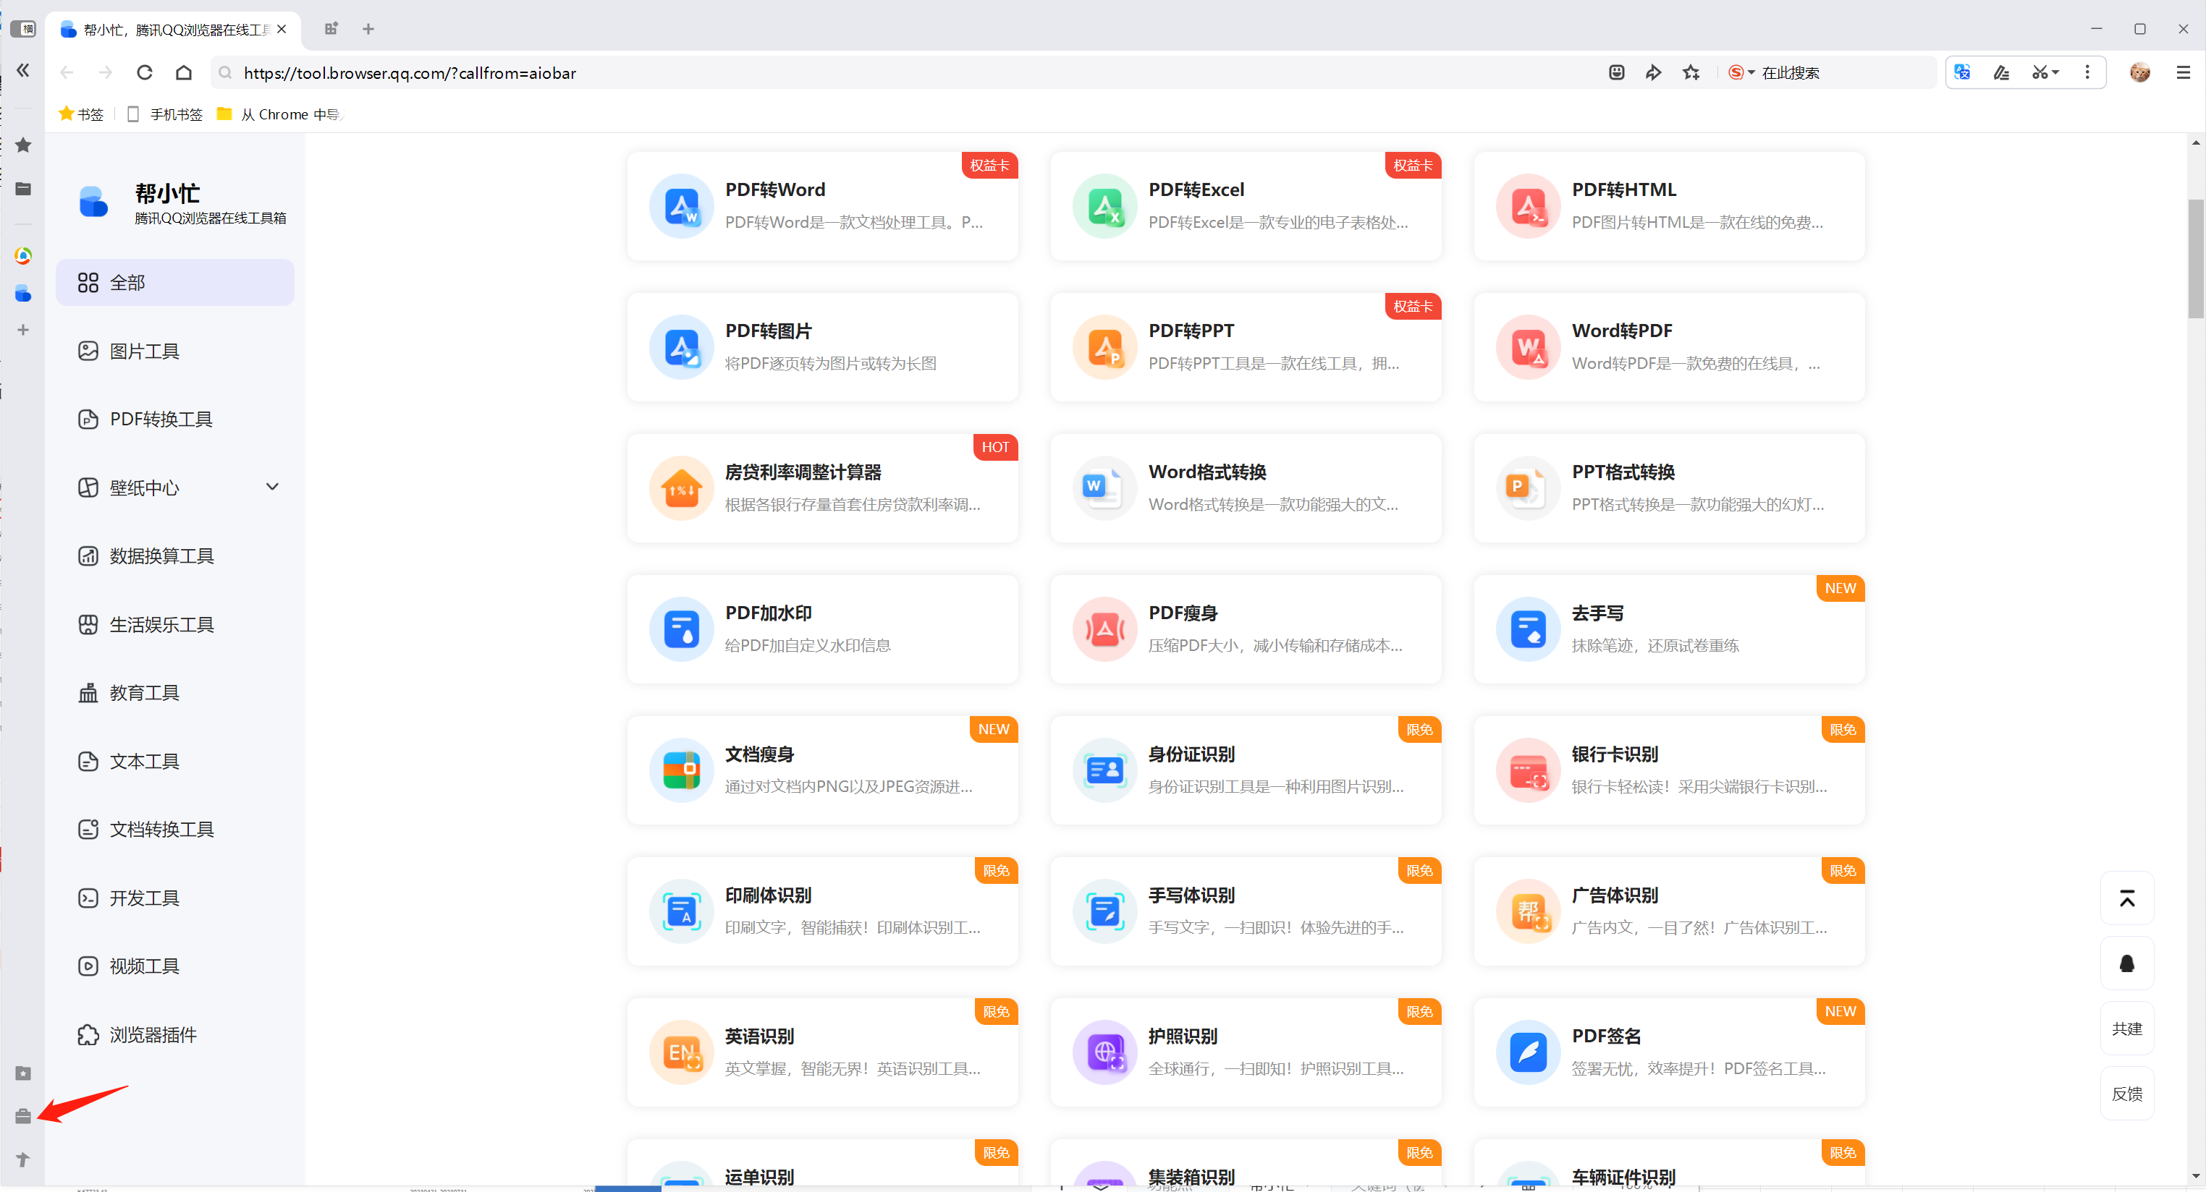Click the 共建 button on the right
Screen dimensions: 2206x1192
coord(2127,1028)
